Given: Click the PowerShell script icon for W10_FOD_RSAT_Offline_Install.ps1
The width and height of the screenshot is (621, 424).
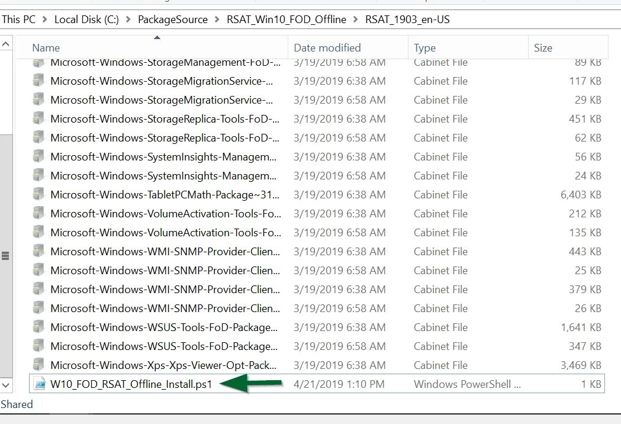Looking at the screenshot, I should coord(39,384).
